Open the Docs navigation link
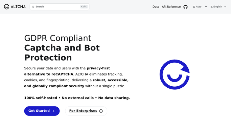The image size is (231, 130). click(x=156, y=7)
